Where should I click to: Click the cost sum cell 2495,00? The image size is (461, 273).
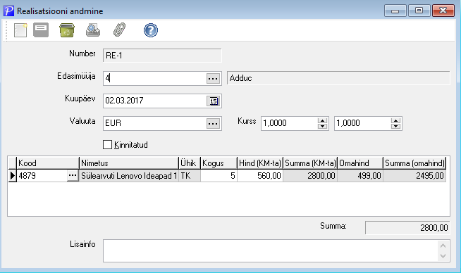[x=414, y=176]
